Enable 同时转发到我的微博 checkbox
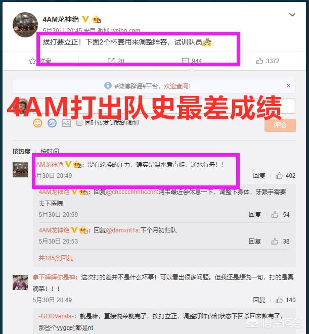 point(79,123)
